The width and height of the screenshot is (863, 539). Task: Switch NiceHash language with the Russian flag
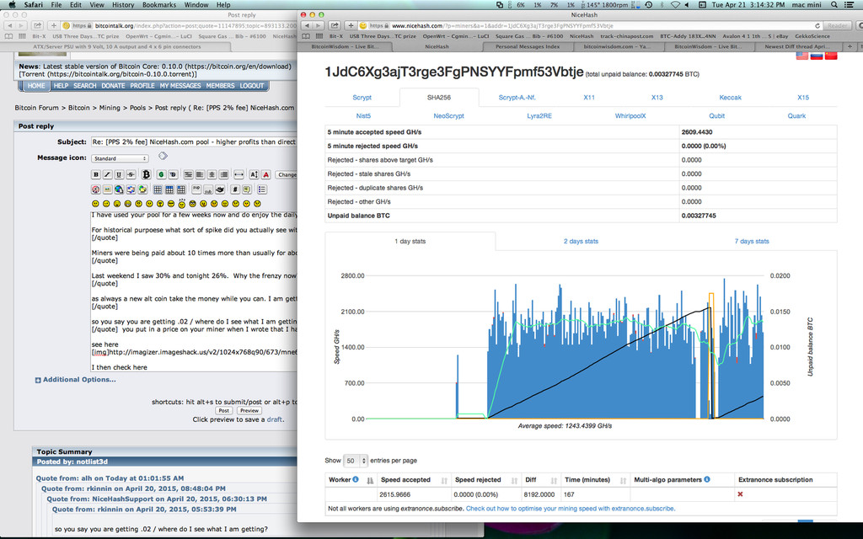click(817, 56)
